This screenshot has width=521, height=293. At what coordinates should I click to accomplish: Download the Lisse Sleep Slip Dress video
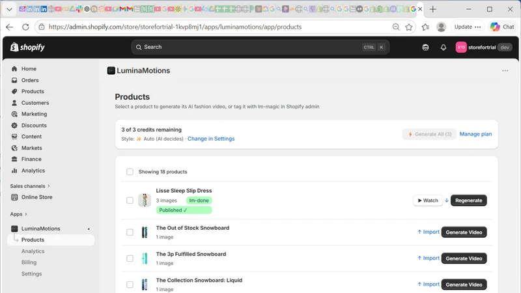(447, 201)
